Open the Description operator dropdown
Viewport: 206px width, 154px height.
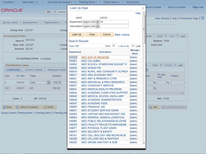point(97,26)
